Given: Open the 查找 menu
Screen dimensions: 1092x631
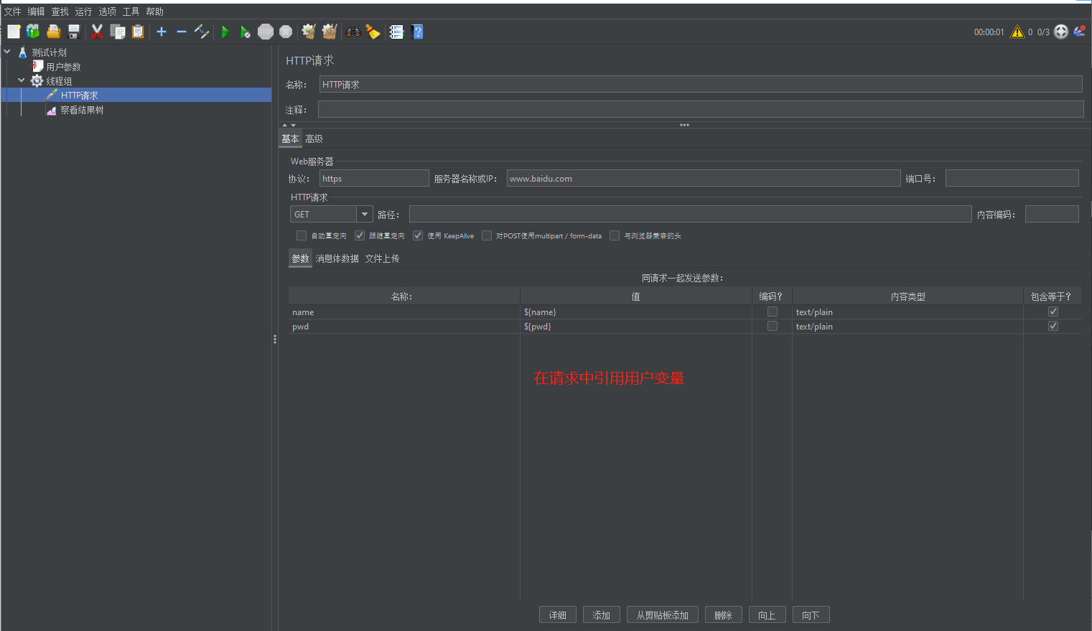Looking at the screenshot, I should [x=60, y=11].
